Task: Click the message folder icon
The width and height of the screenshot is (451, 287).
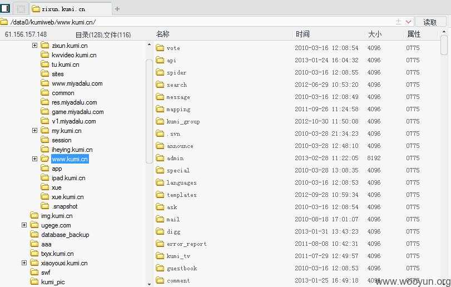Action: pyautogui.click(x=160, y=97)
